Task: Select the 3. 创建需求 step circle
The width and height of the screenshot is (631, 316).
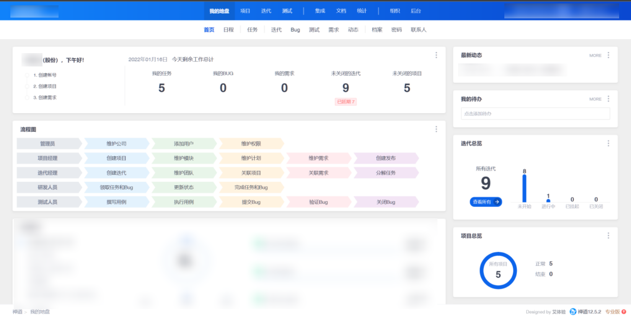Action: [x=27, y=98]
